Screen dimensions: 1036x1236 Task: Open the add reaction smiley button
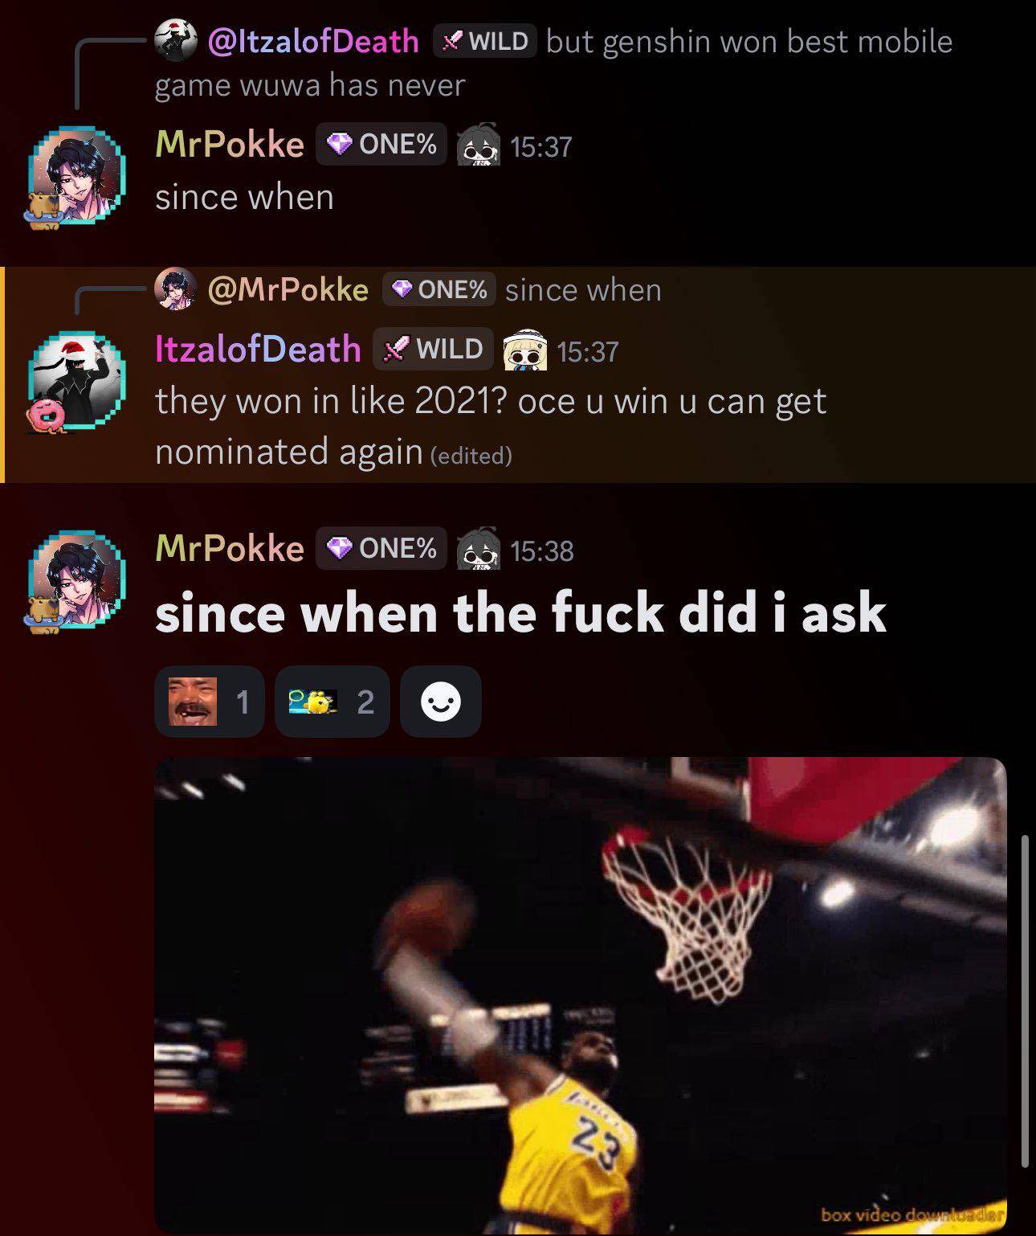coord(441,702)
